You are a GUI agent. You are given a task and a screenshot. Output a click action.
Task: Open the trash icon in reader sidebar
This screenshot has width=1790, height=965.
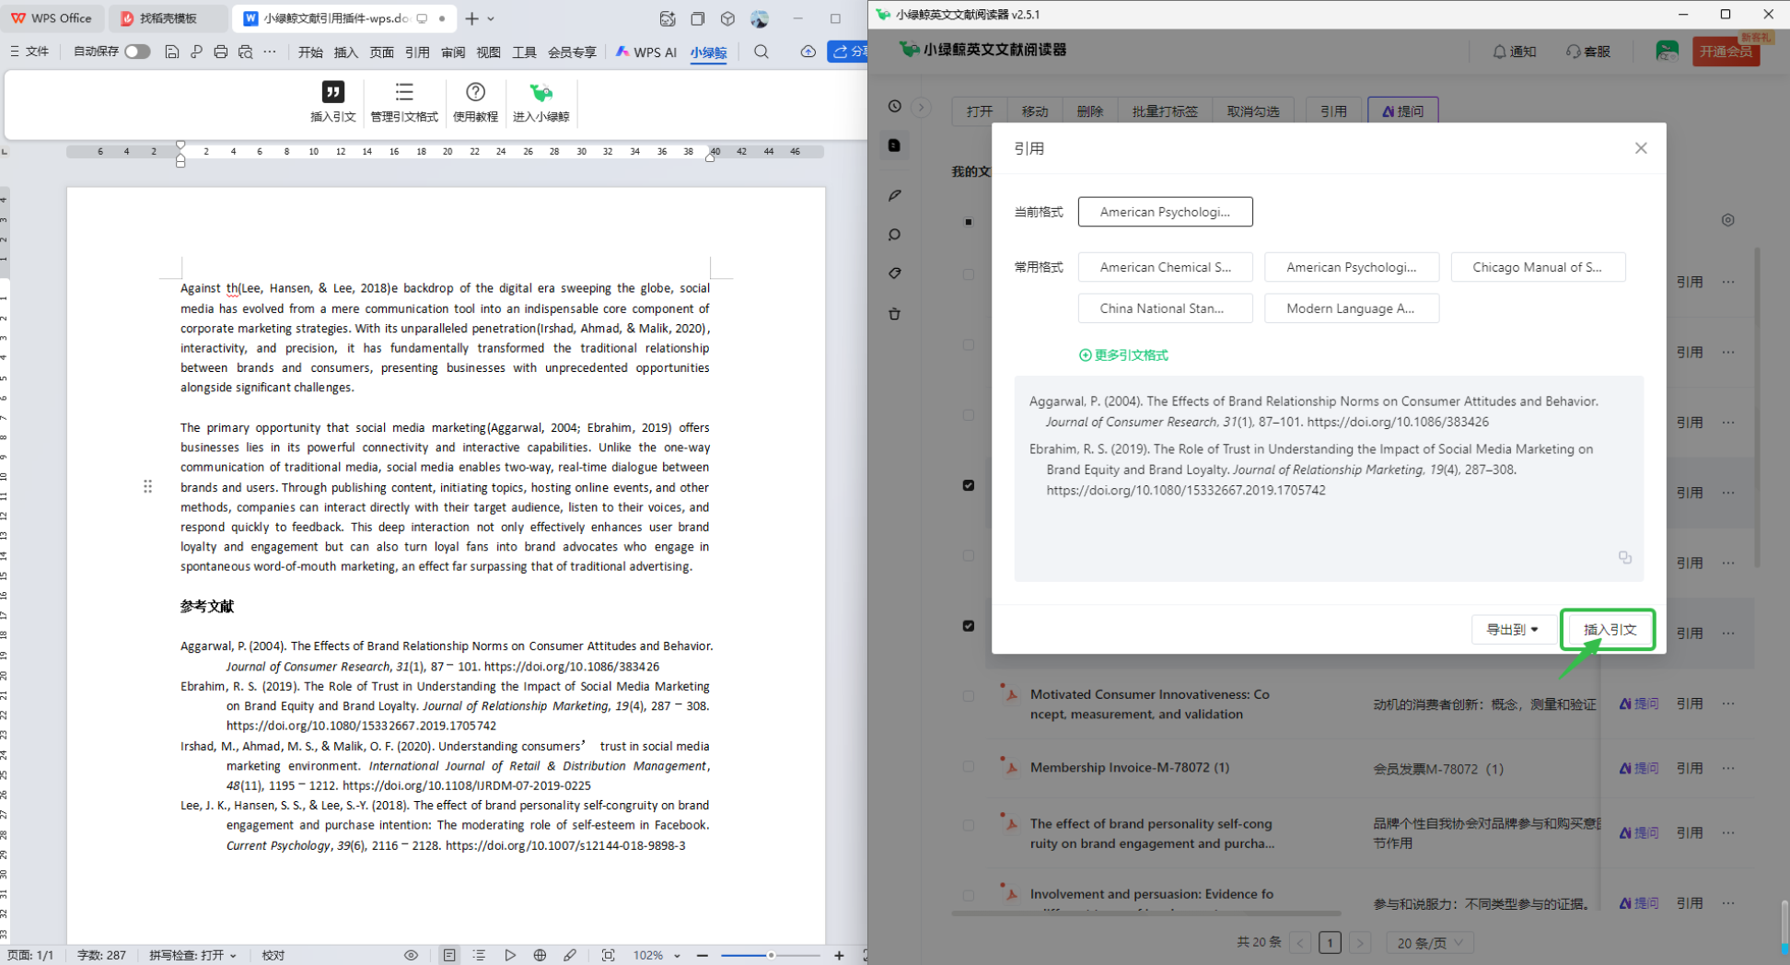click(894, 314)
